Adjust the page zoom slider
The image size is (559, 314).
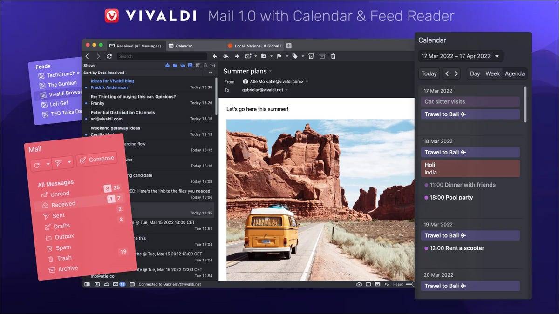point(409,284)
